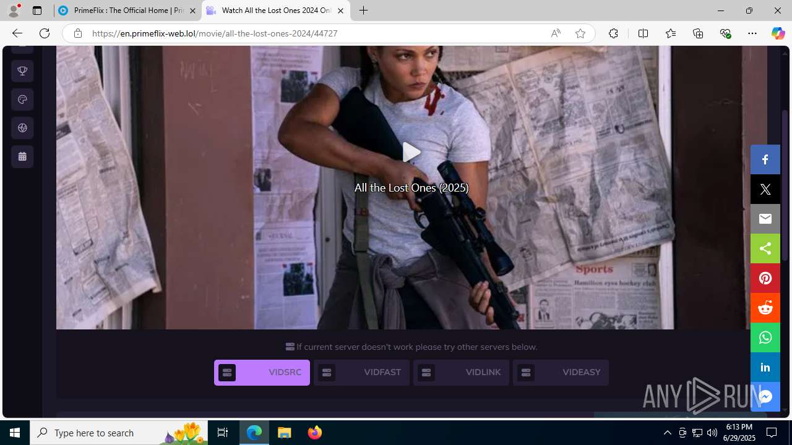Close the Watch All the Lost Ones tab
The height and width of the screenshot is (445, 792).
point(340,11)
